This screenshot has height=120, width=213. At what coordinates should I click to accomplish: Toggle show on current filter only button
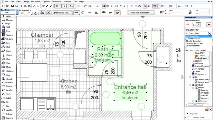click(209, 25)
